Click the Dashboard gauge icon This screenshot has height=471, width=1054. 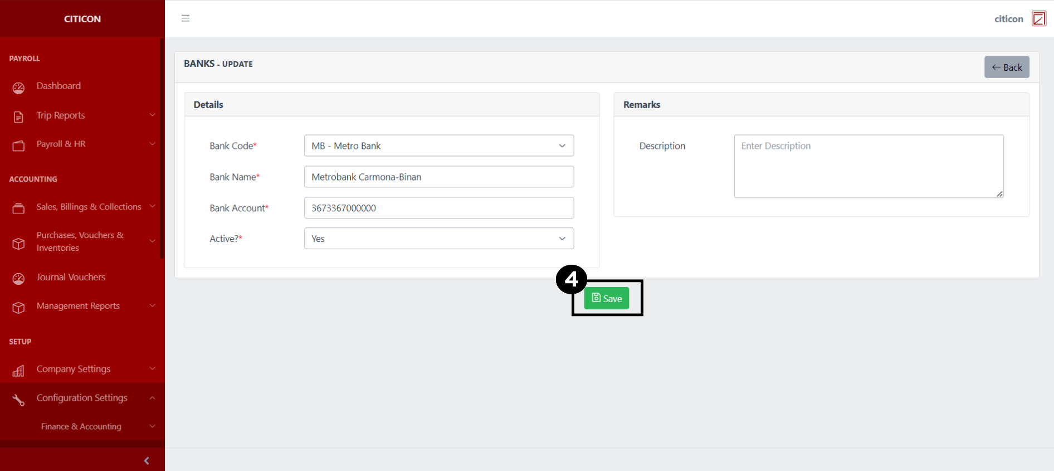click(x=18, y=88)
